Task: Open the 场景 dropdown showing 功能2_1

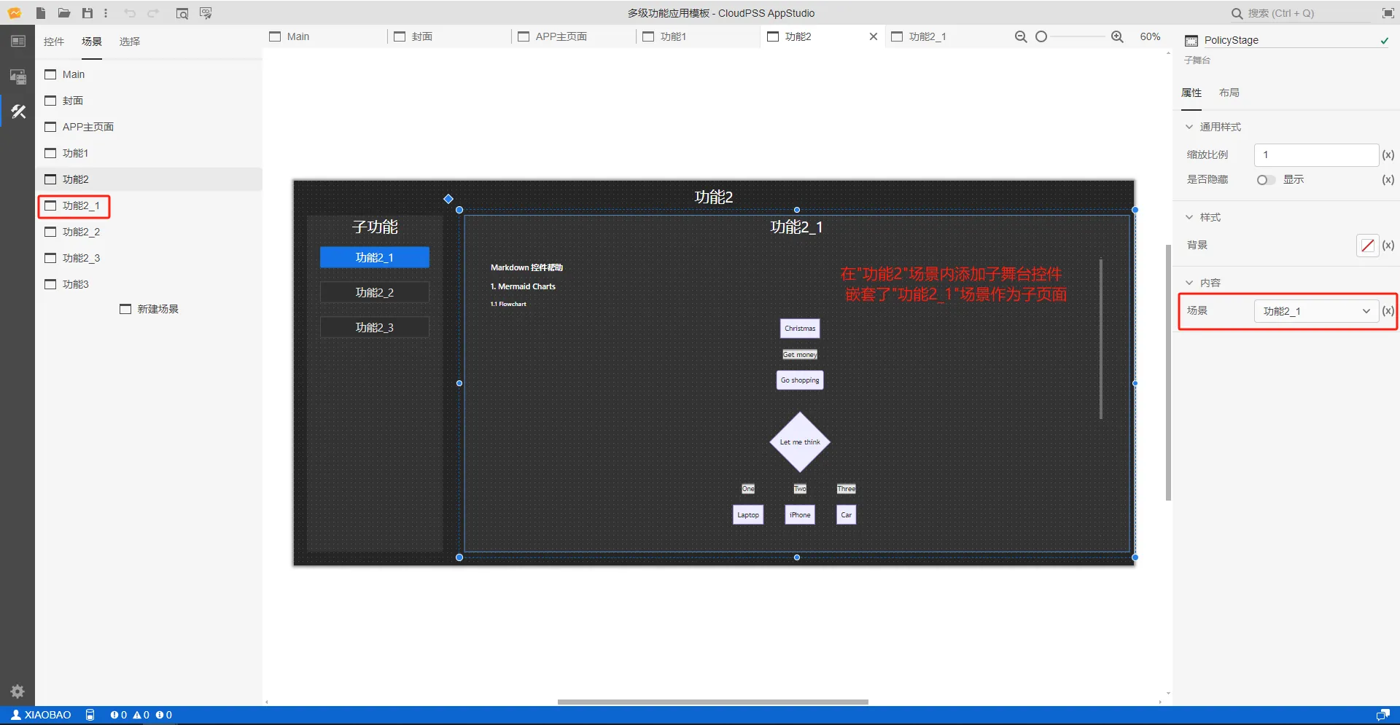Action: click(x=1316, y=311)
